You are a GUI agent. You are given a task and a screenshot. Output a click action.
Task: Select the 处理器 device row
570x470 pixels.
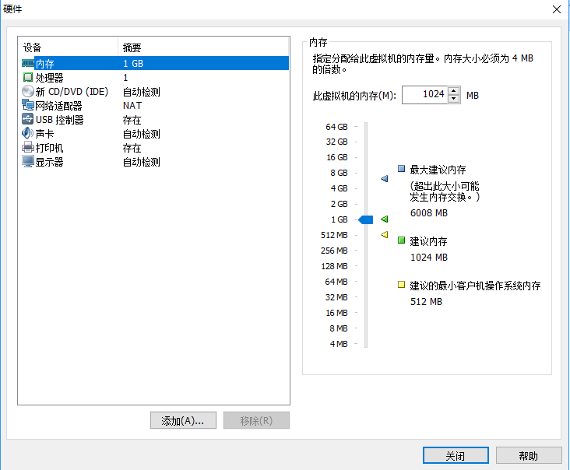[x=155, y=77]
